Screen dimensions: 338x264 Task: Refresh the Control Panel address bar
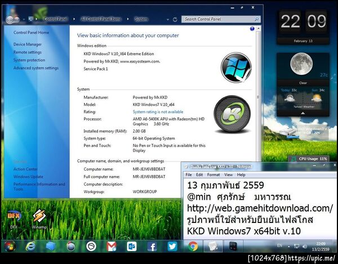[x=175, y=19]
